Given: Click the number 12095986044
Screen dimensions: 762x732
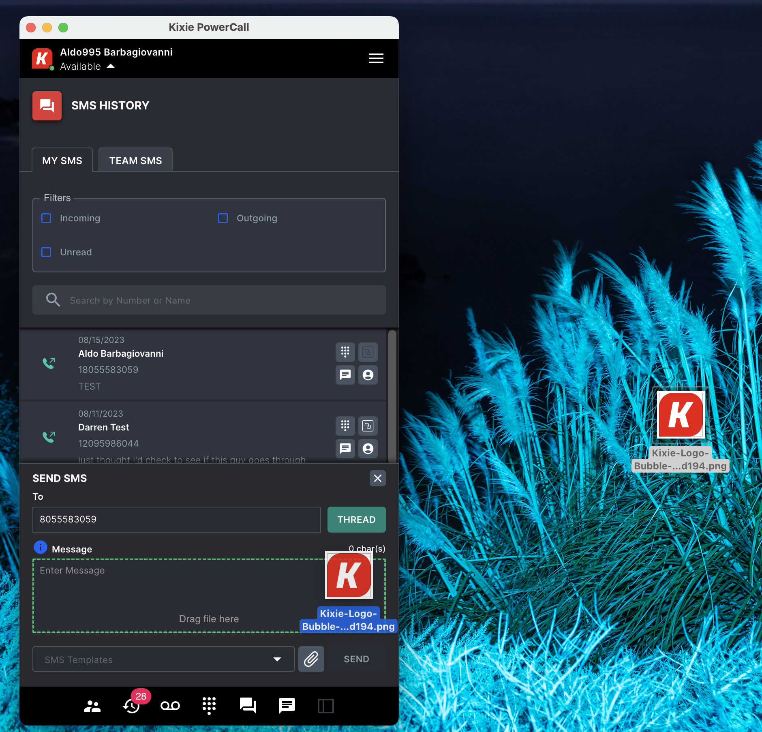Looking at the screenshot, I should [108, 443].
